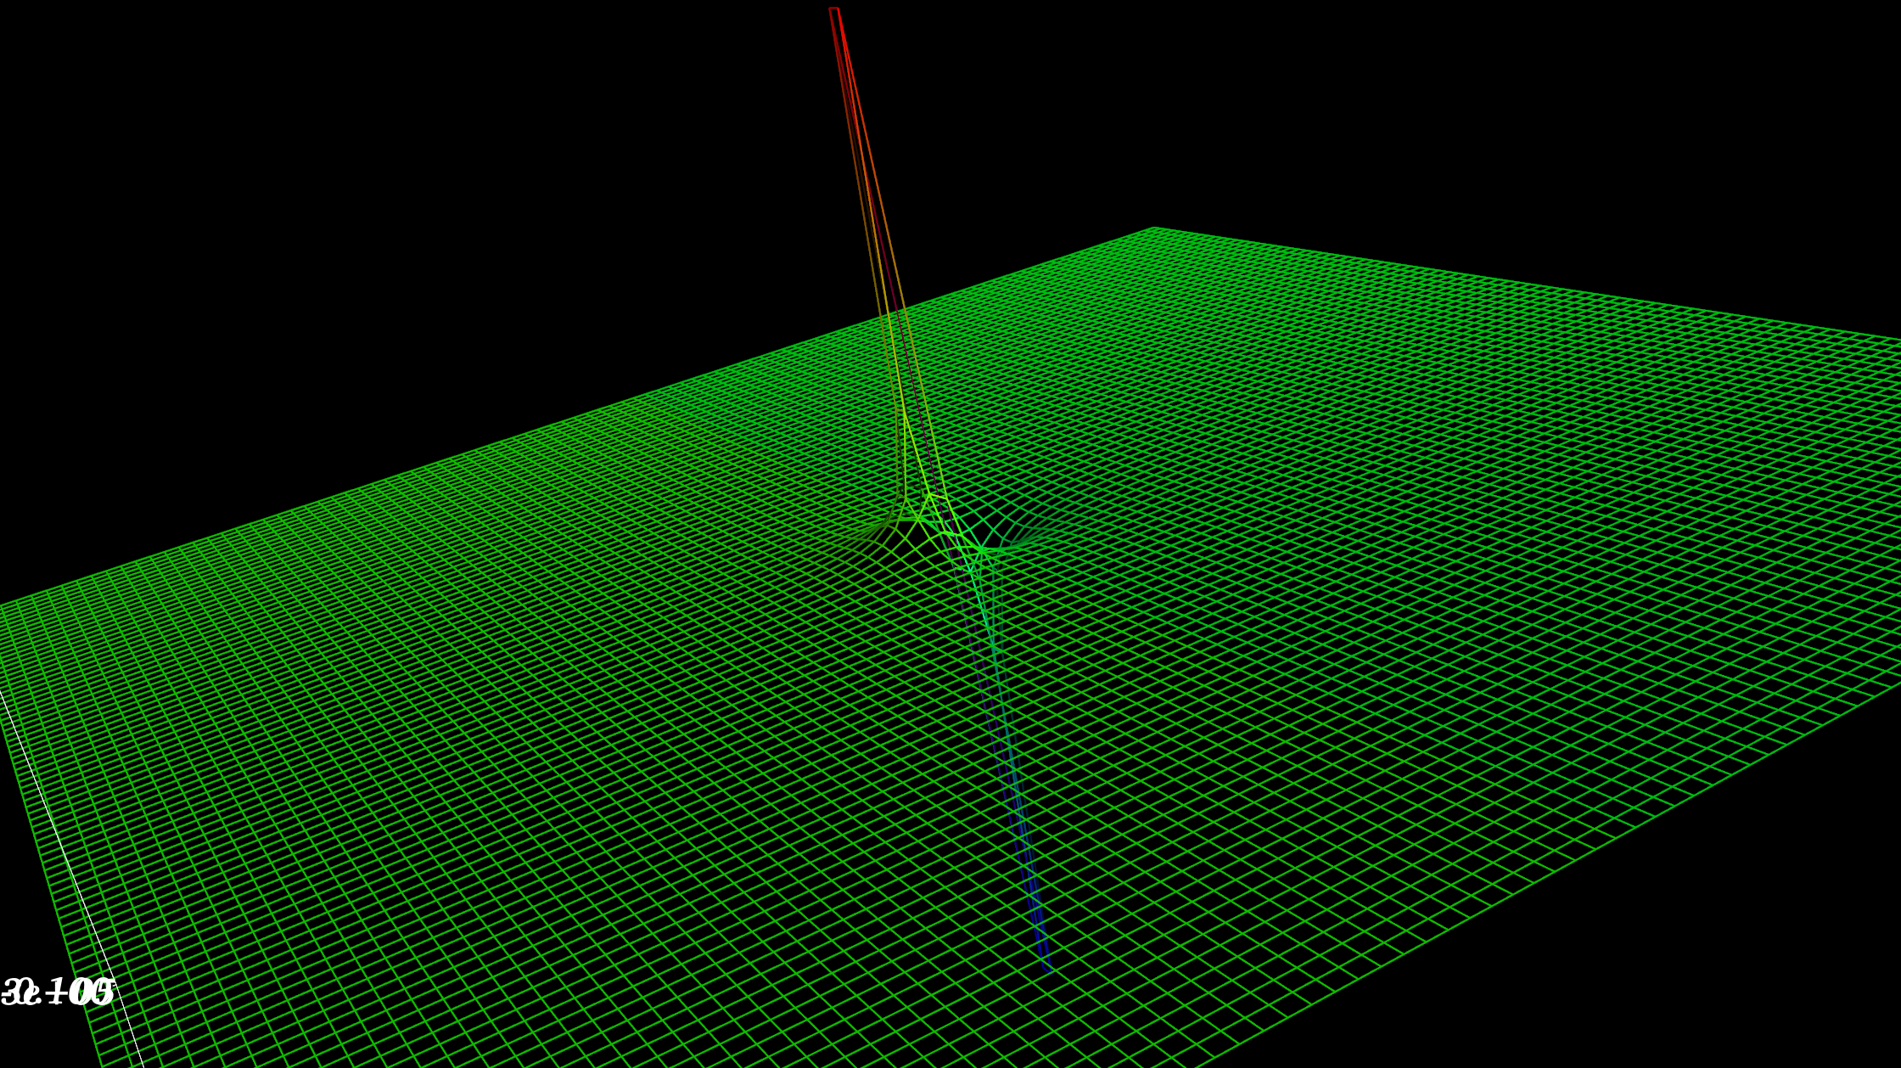
Task: Click the far corner of the green mesh
Action: pyautogui.click(x=1152, y=228)
